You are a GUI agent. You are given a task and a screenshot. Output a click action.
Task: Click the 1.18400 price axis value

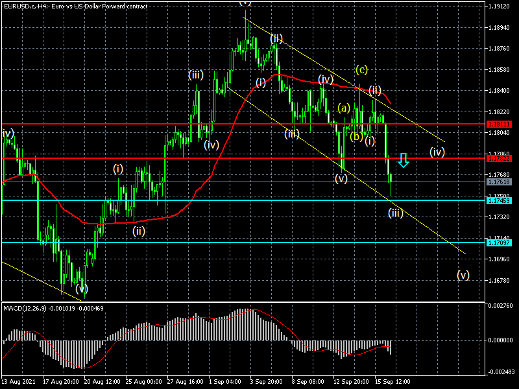[499, 91]
